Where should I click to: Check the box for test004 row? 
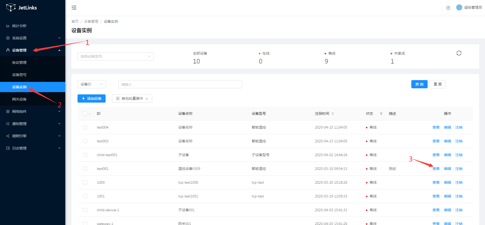click(x=85, y=127)
